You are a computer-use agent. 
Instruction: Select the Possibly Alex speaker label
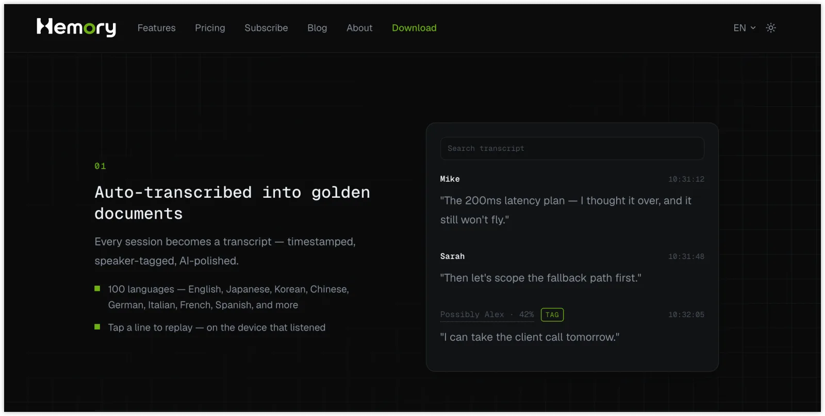[x=487, y=315]
